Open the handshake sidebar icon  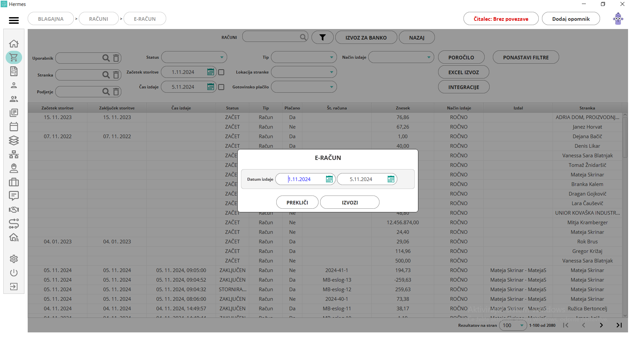(x=14, y=210)
